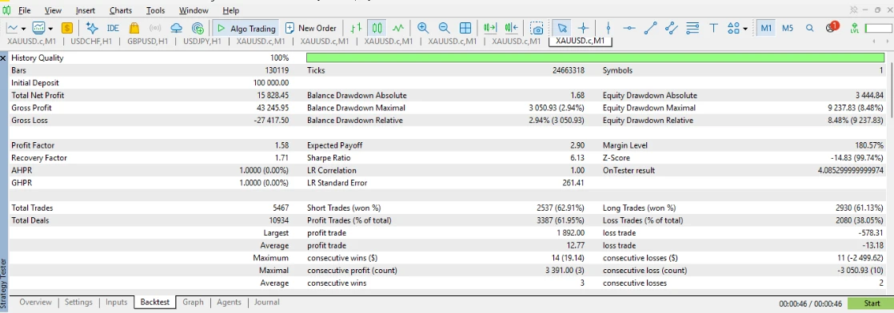
Task: Take a chart screenshot with camera icon
Action: pyautogui.click(x=537, y=28)
